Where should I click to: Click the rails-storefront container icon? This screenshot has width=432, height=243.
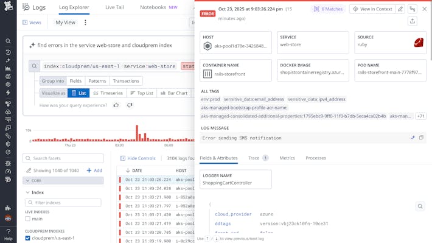coord(207,74)
